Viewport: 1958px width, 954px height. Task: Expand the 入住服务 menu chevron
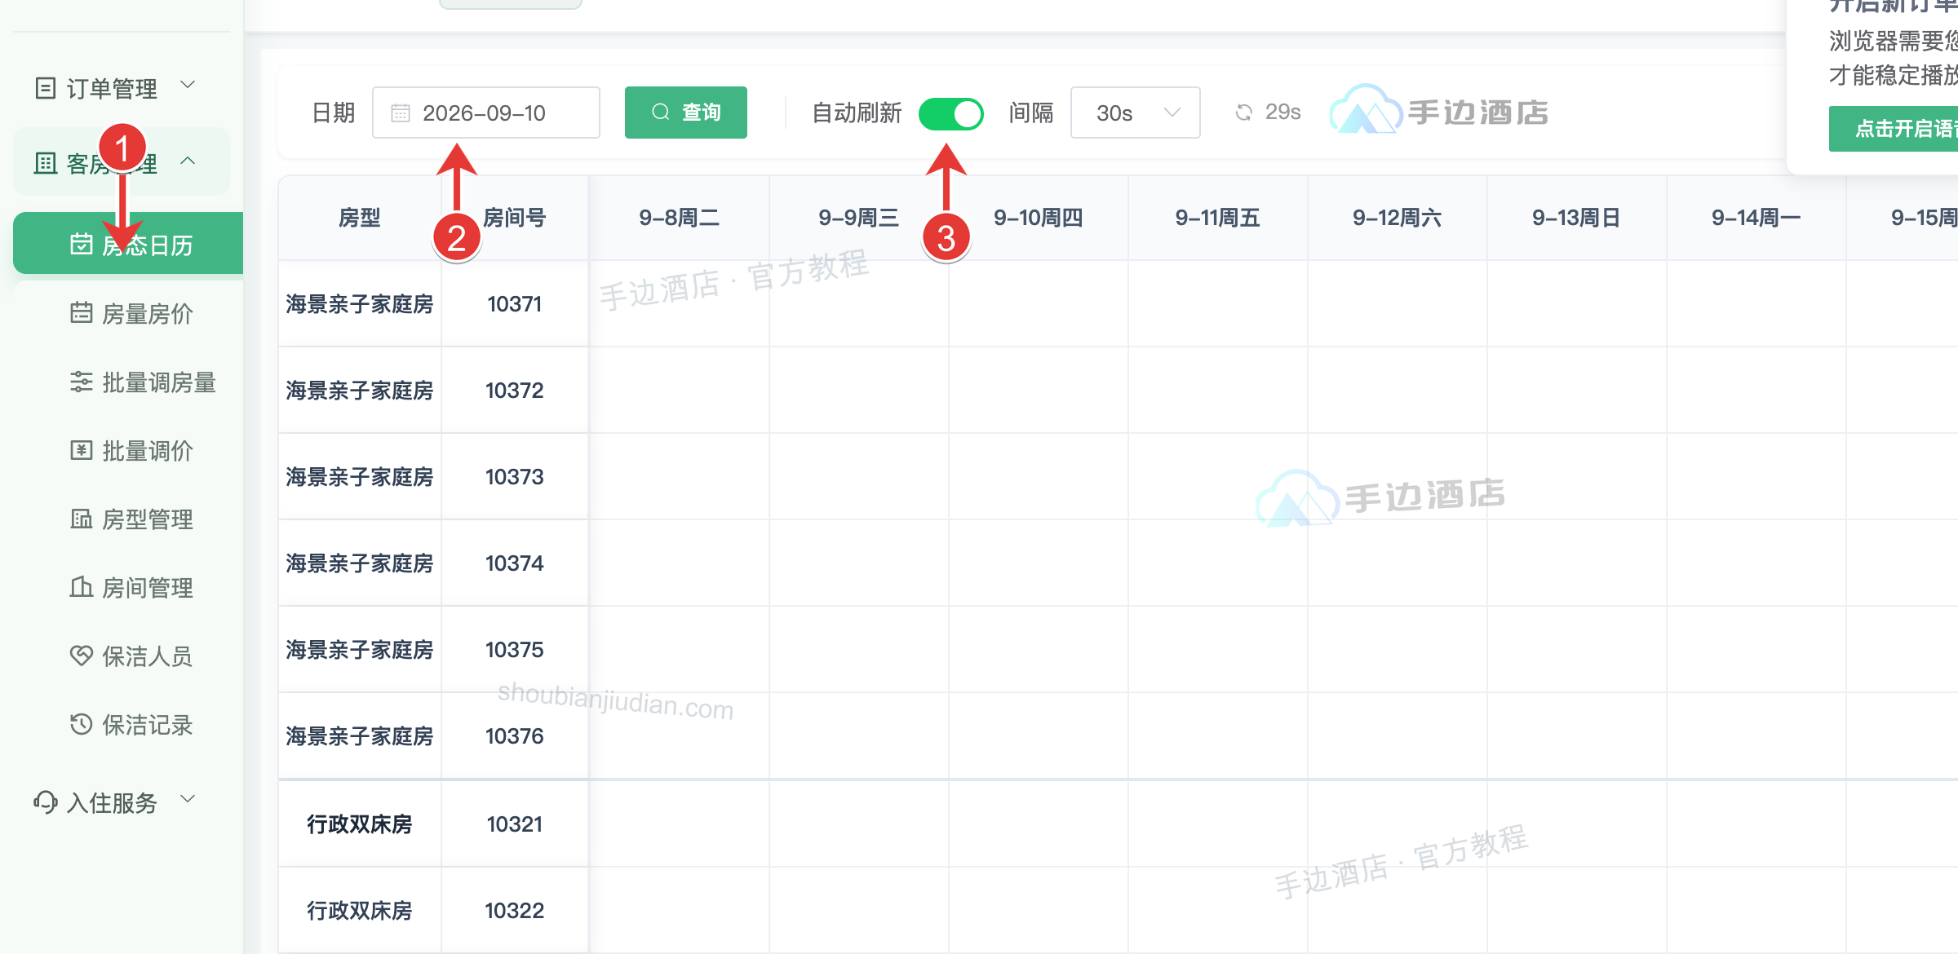(188, 799)
